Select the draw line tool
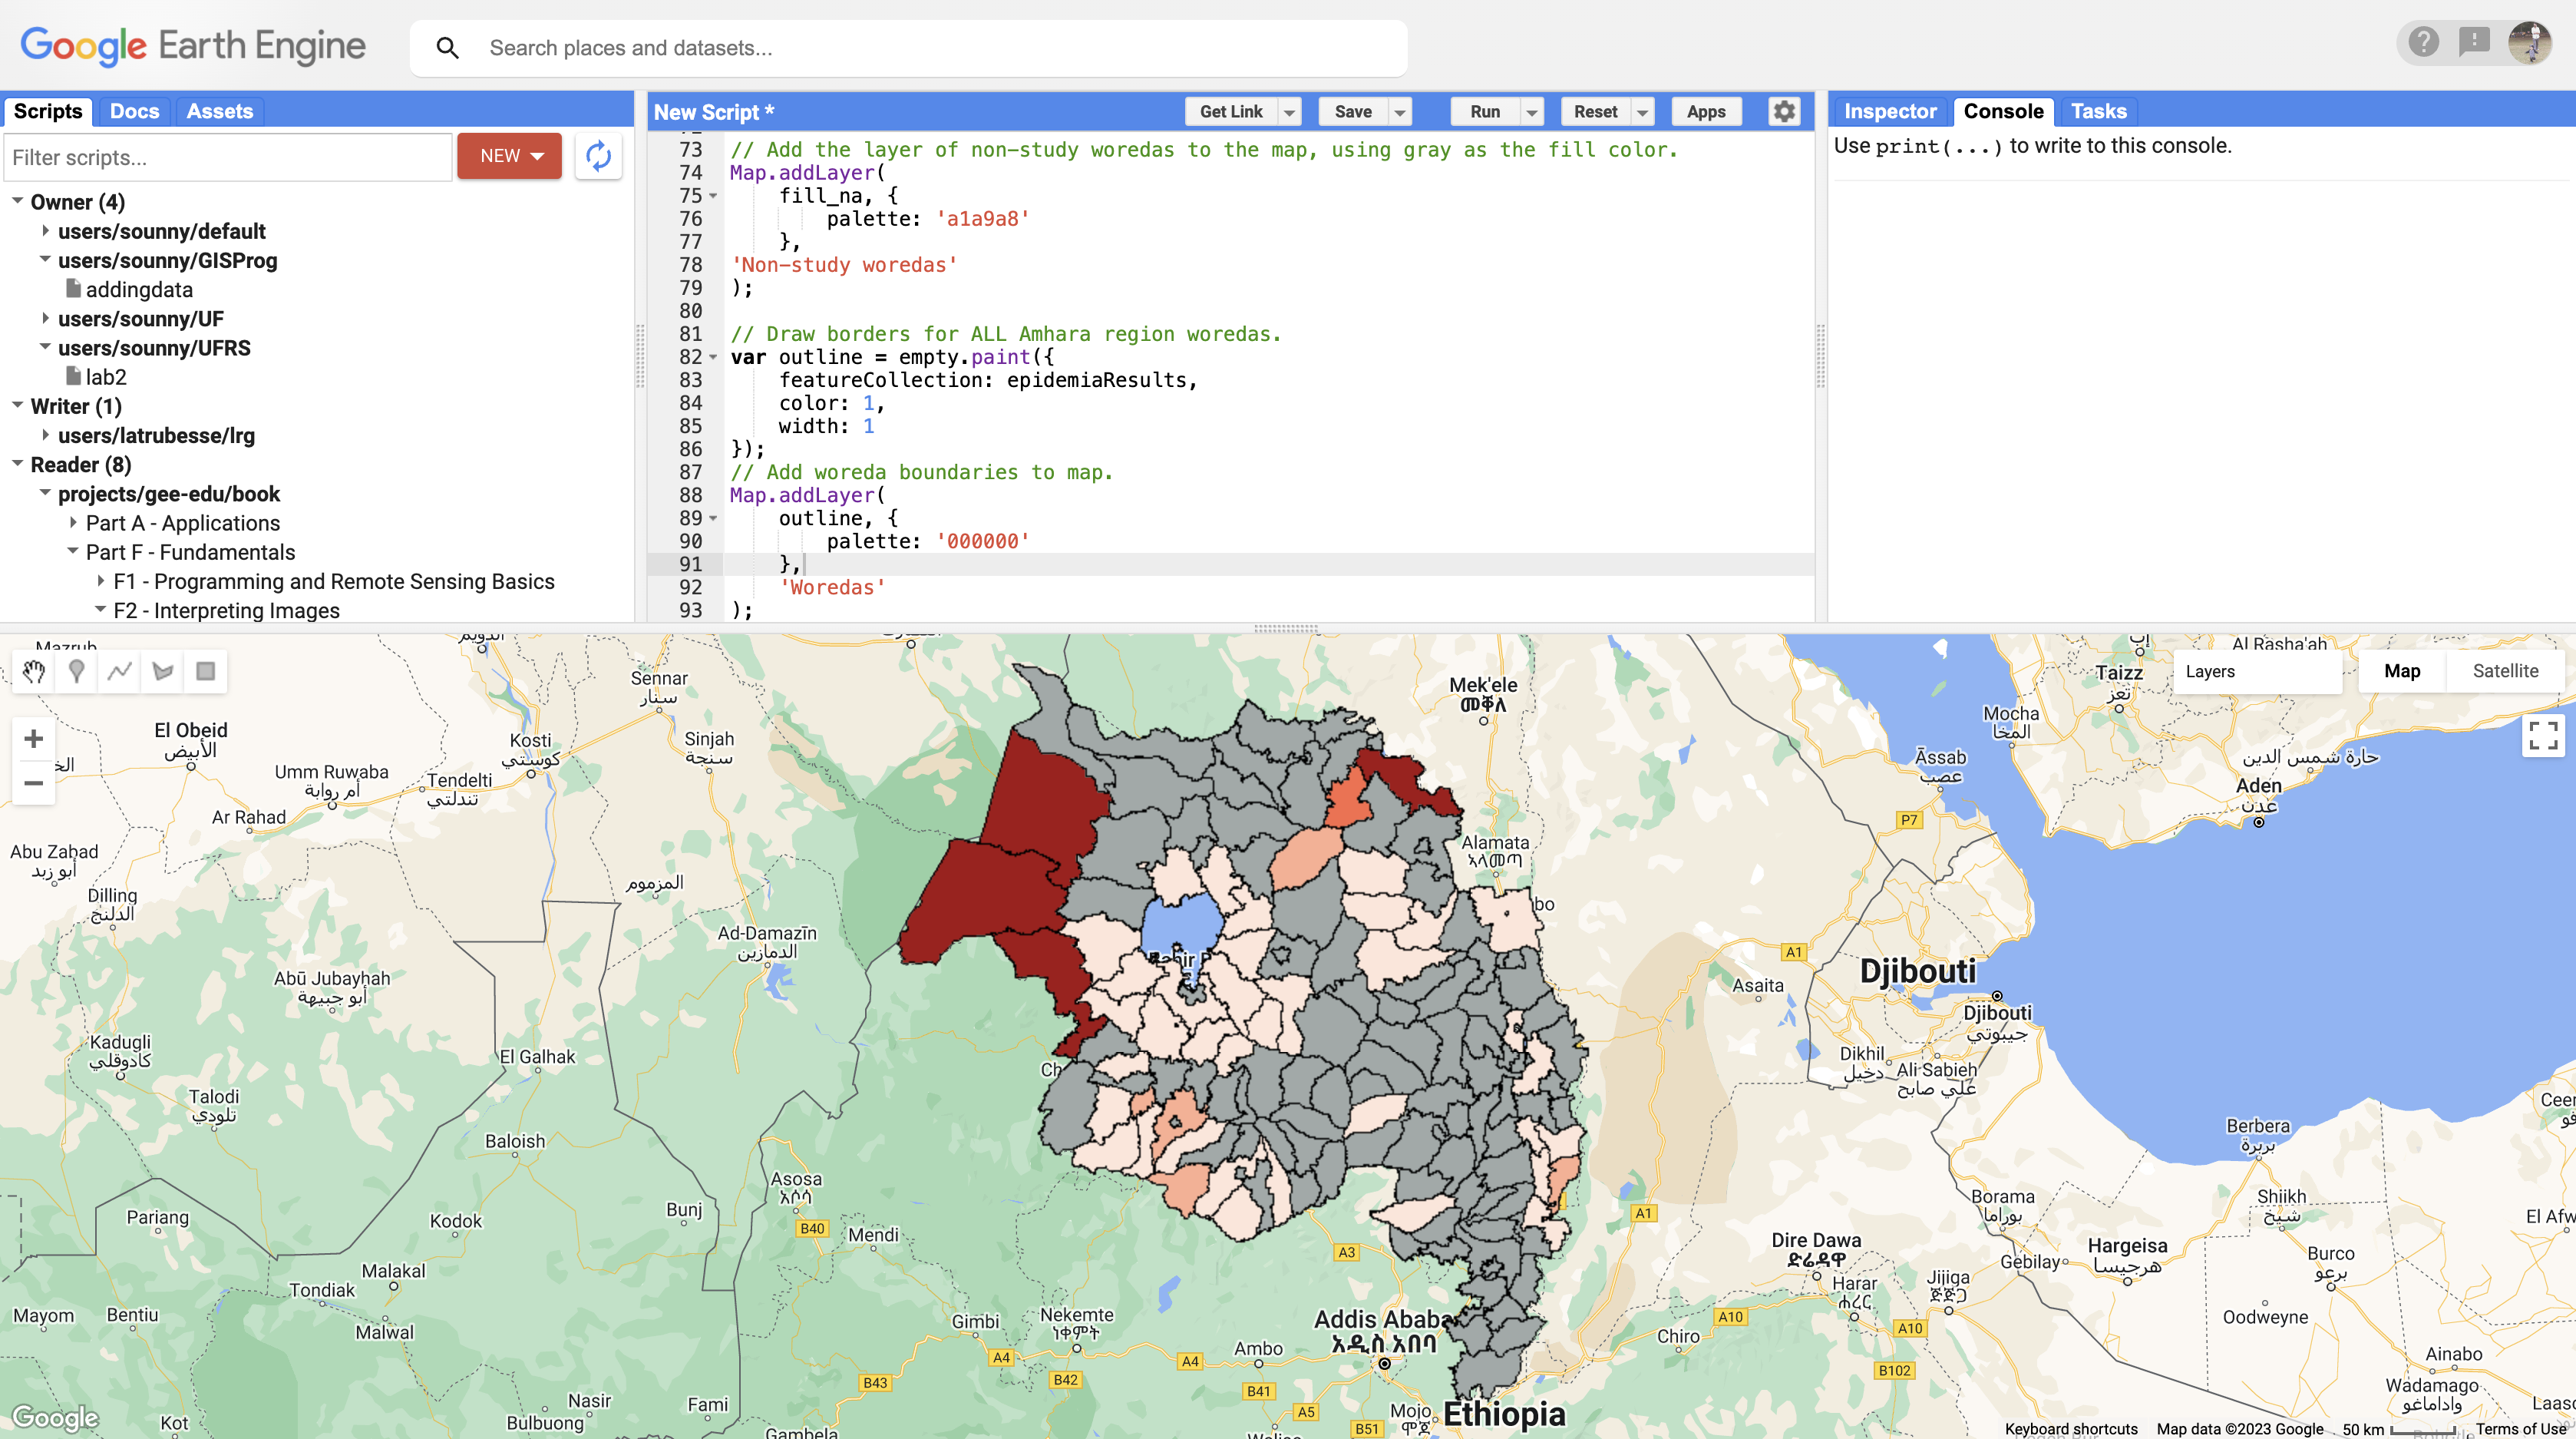The width and height of the screenshot is (2576, 1439). [x=120, y=671]
